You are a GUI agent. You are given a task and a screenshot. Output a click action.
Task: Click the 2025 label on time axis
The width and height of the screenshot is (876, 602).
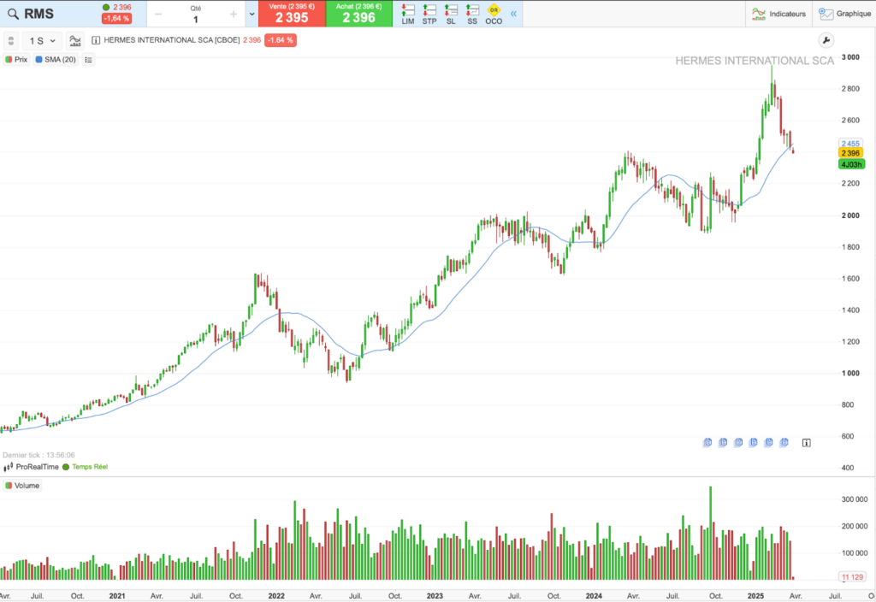[x=755, y=596]
